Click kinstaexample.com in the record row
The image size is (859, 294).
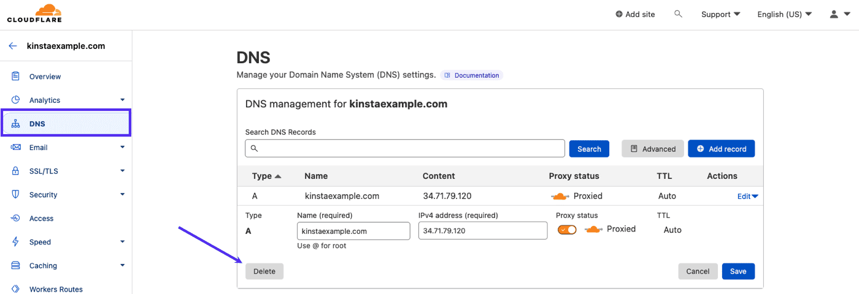point(342,196)
